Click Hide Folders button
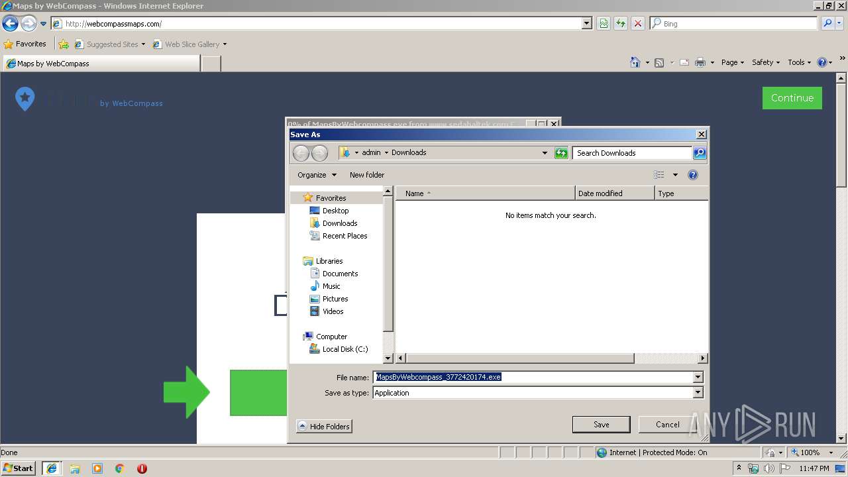 click(324, 427)
